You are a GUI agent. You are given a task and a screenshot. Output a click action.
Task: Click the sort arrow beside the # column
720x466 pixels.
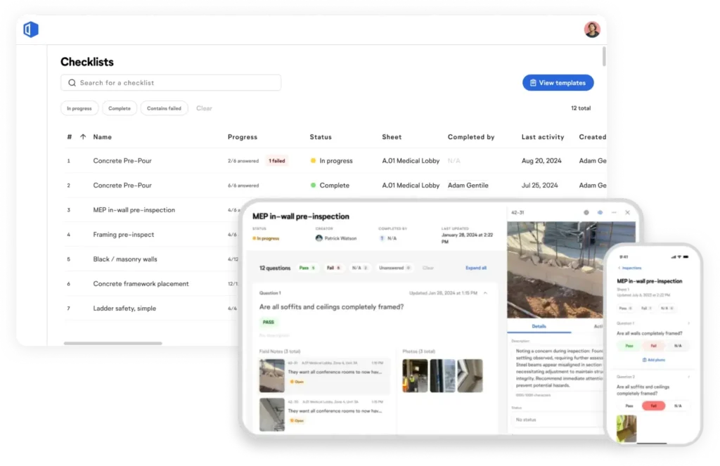pyautogui.click(x=83, y=137)
